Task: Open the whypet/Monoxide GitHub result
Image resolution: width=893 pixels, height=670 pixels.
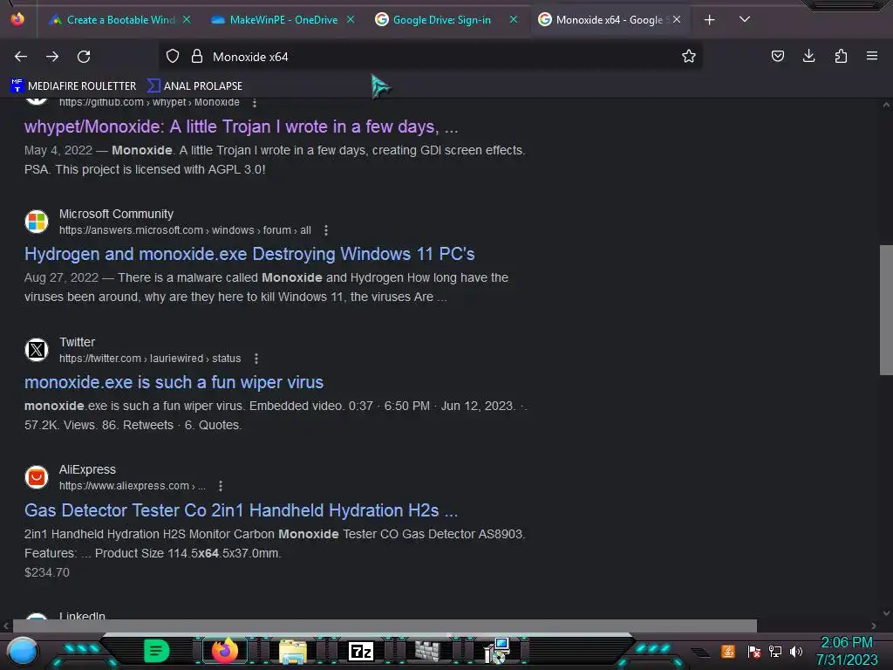Action: click(241, 126)
